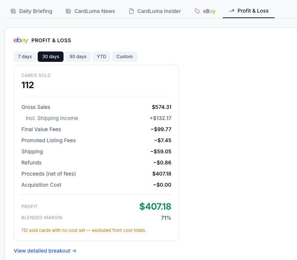
Task: Click the Refunds label
Action: (x=31, y=163)
